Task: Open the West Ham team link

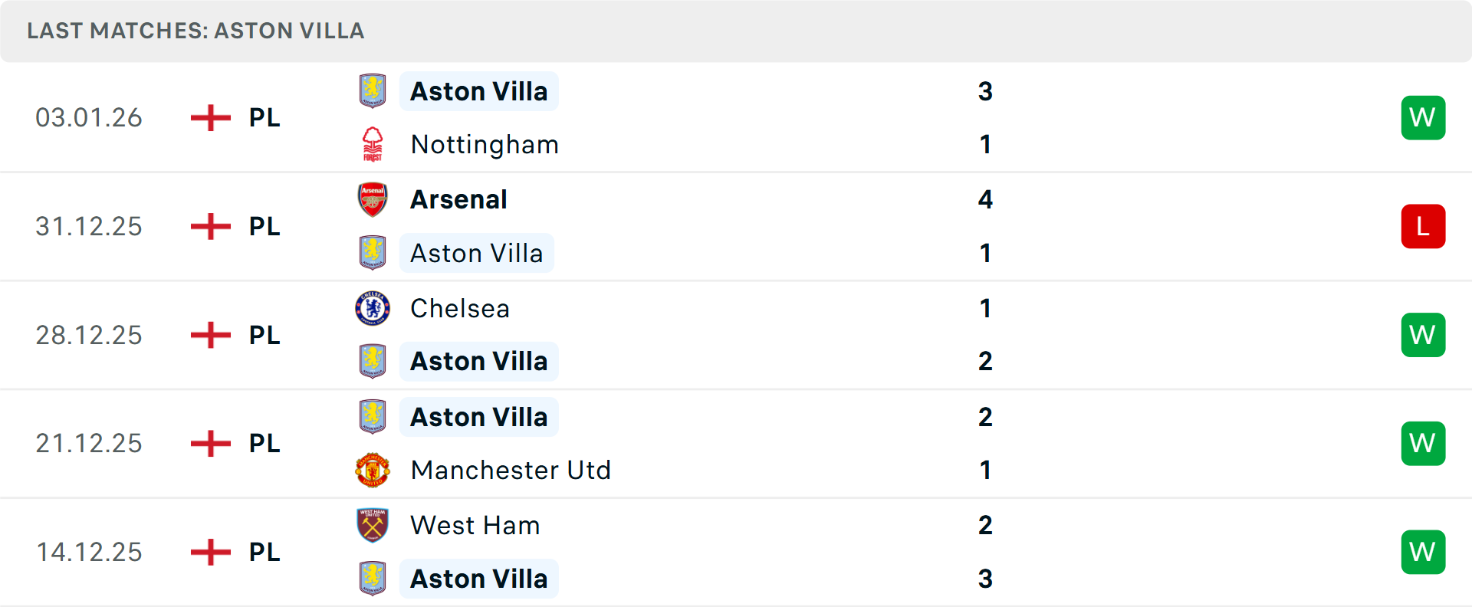Action: 475,525
